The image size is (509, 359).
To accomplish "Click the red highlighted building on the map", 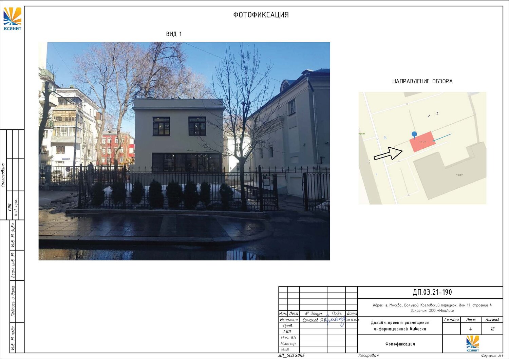I will tap(422, 142).
